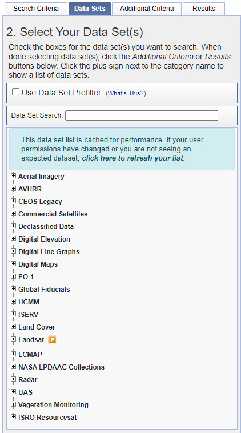The width and height of the screenshot is (241, 433).
Task: Expand the ISRO Resourcesat category
Action: pyautogui.click(x=13, y=417)
